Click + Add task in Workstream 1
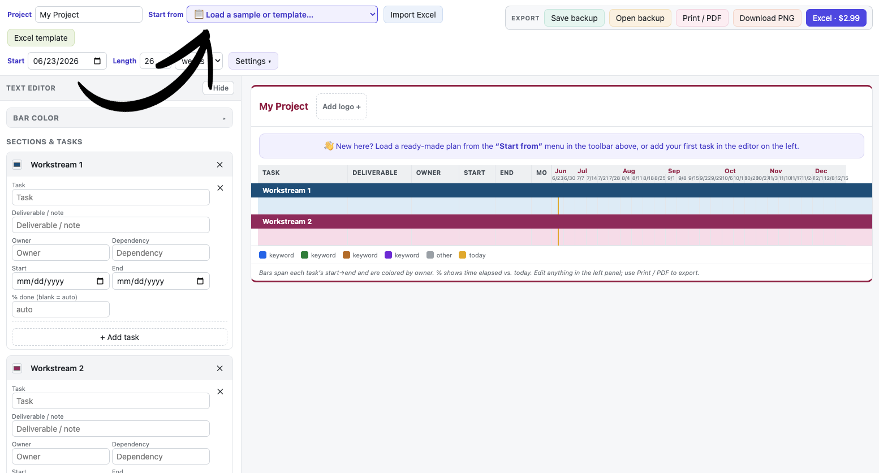The width and height of the screenshot is (879, 473). tap(119, 337)
